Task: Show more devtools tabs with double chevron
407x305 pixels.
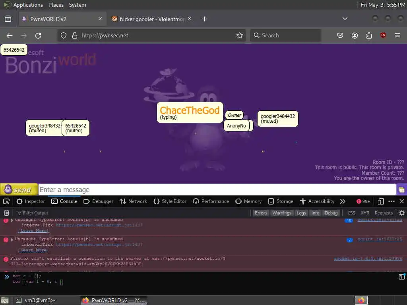Action: click(343, 201)
